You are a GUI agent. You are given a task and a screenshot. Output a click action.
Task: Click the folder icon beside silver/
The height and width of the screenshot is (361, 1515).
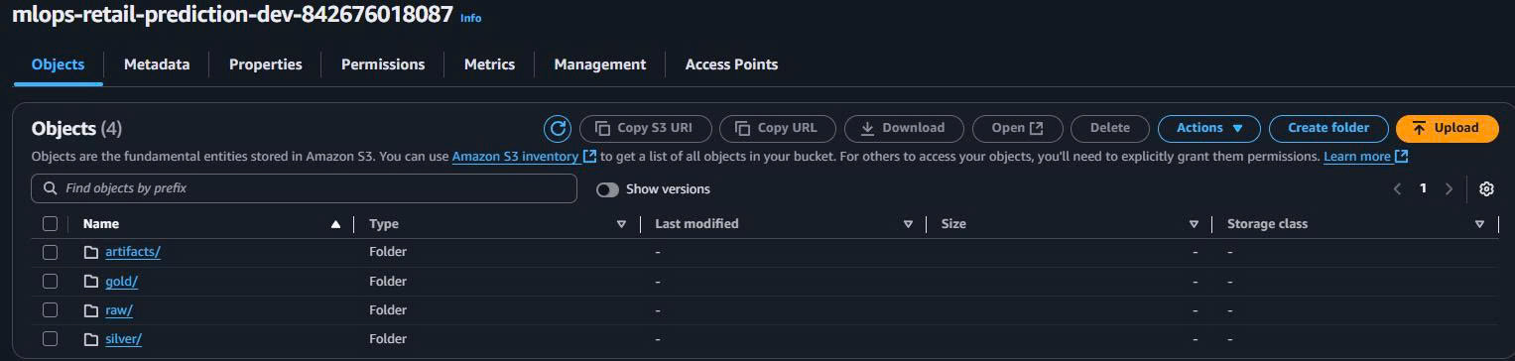tap(91, 339)
